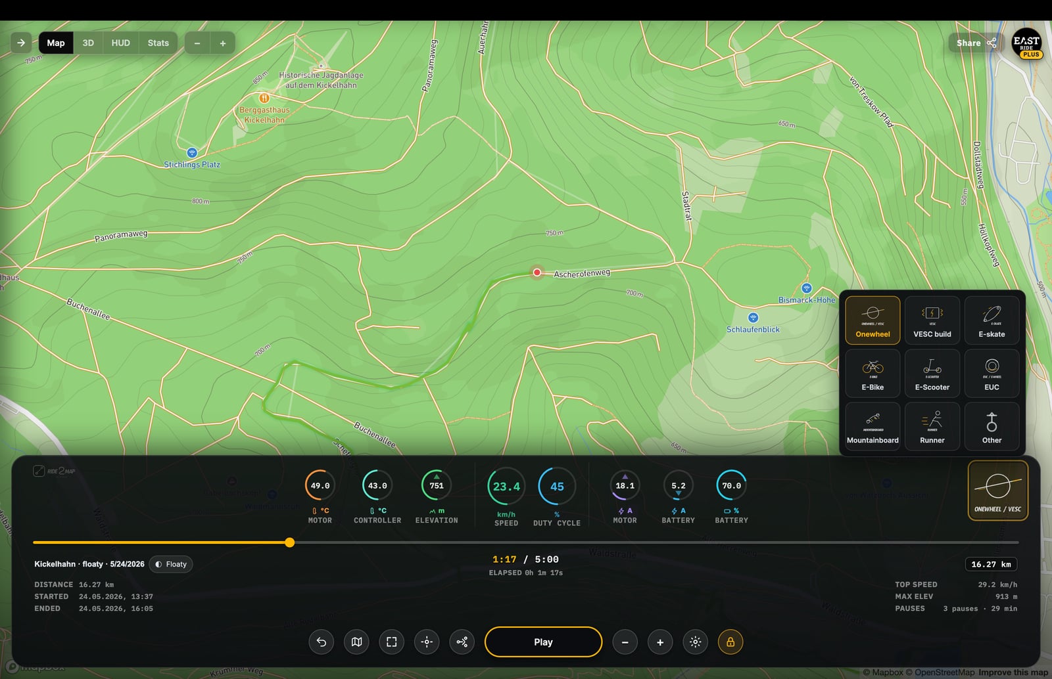Screen dimensions: 1052x679
Task: Click the map style icon
Action: click(x=356, y=642)
